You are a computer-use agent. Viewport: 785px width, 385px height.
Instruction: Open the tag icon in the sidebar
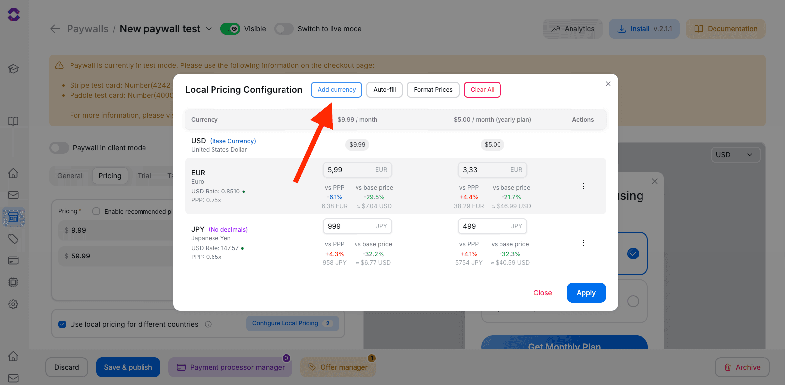pyautogui.click(x=13, y=239)
